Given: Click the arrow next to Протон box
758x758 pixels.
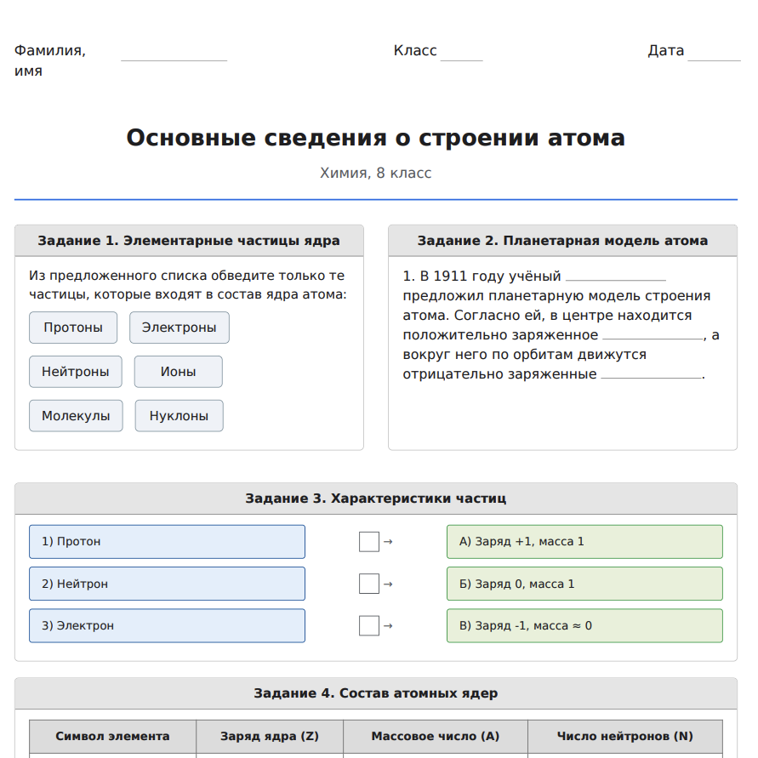Looking at the screenshot, I should coord(388,542).
